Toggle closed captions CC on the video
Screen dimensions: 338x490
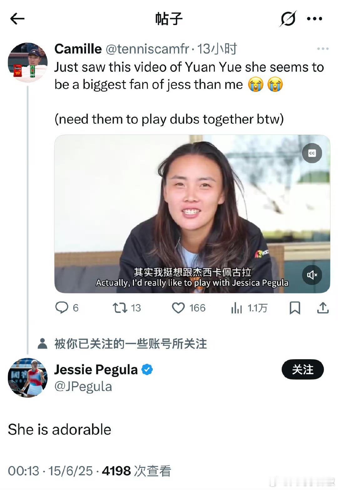(x=312, y=153)
